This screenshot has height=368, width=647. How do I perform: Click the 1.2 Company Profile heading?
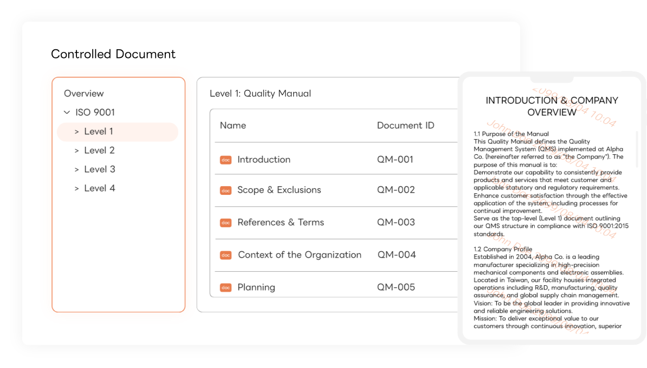pyautogui.click(x=503, y=249)
